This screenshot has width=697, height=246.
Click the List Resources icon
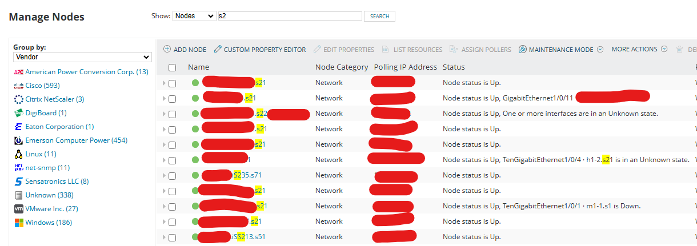(x=386, y=50)
